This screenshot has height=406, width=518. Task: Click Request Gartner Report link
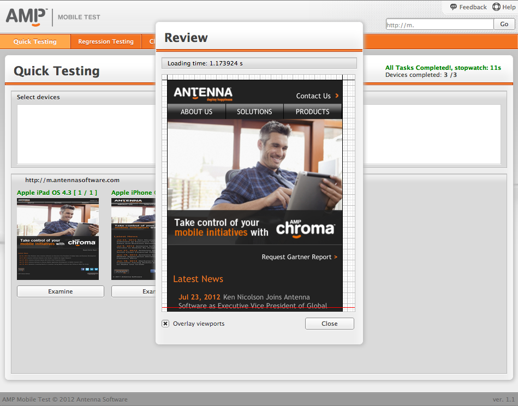pyautogui.click(x=300, y=257)
